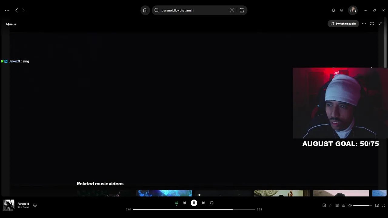388x218 pixels.
Task: Click the elapsed time 2:04
Action: pyautogui.click(x=129, y=210)
